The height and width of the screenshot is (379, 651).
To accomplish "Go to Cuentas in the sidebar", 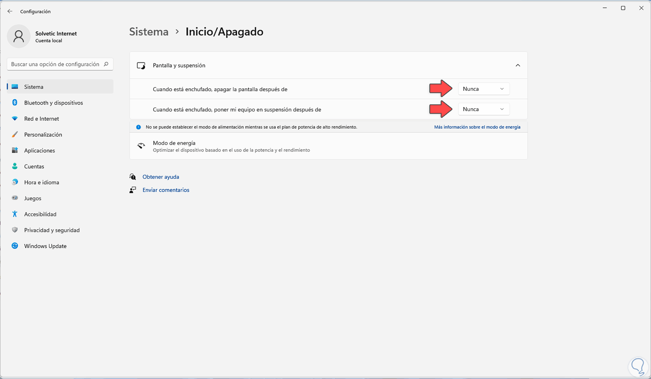I will point(34,166).
